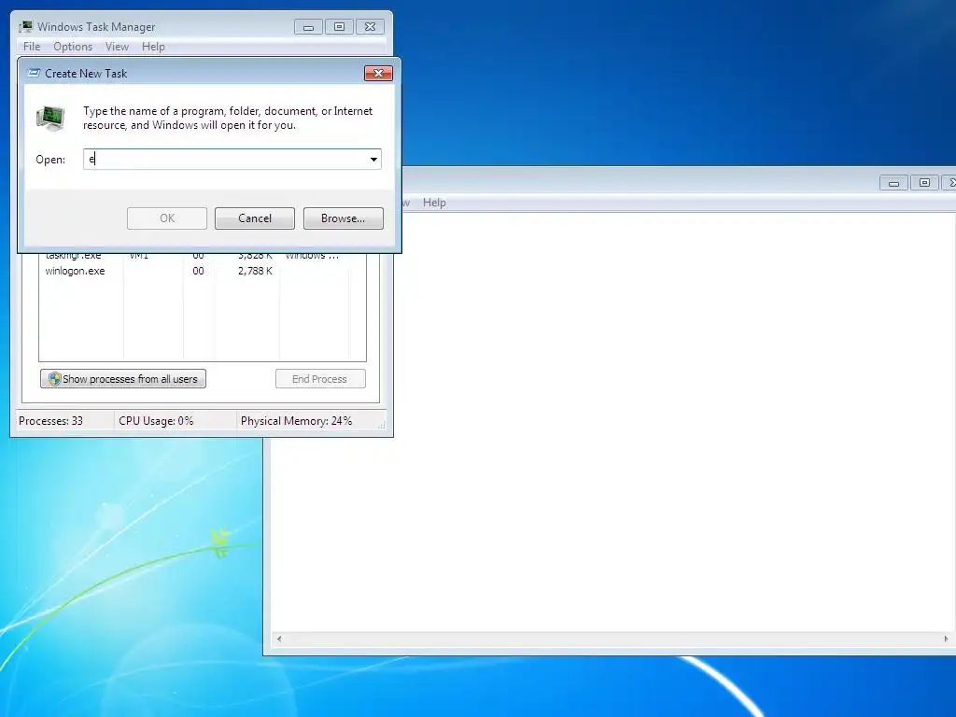This screenshot has width=956, height=717.
Task: Click the Run computer icon in dialog
Action: (x=50, y=119)
